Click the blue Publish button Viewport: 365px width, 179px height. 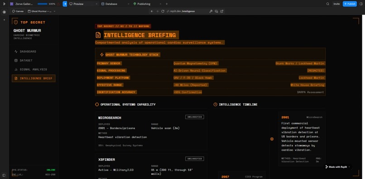[x=350, y=4]
